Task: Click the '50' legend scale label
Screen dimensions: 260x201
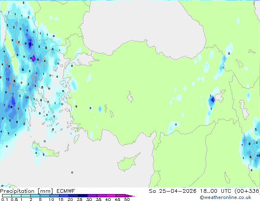Action: (x=127, y=199)
